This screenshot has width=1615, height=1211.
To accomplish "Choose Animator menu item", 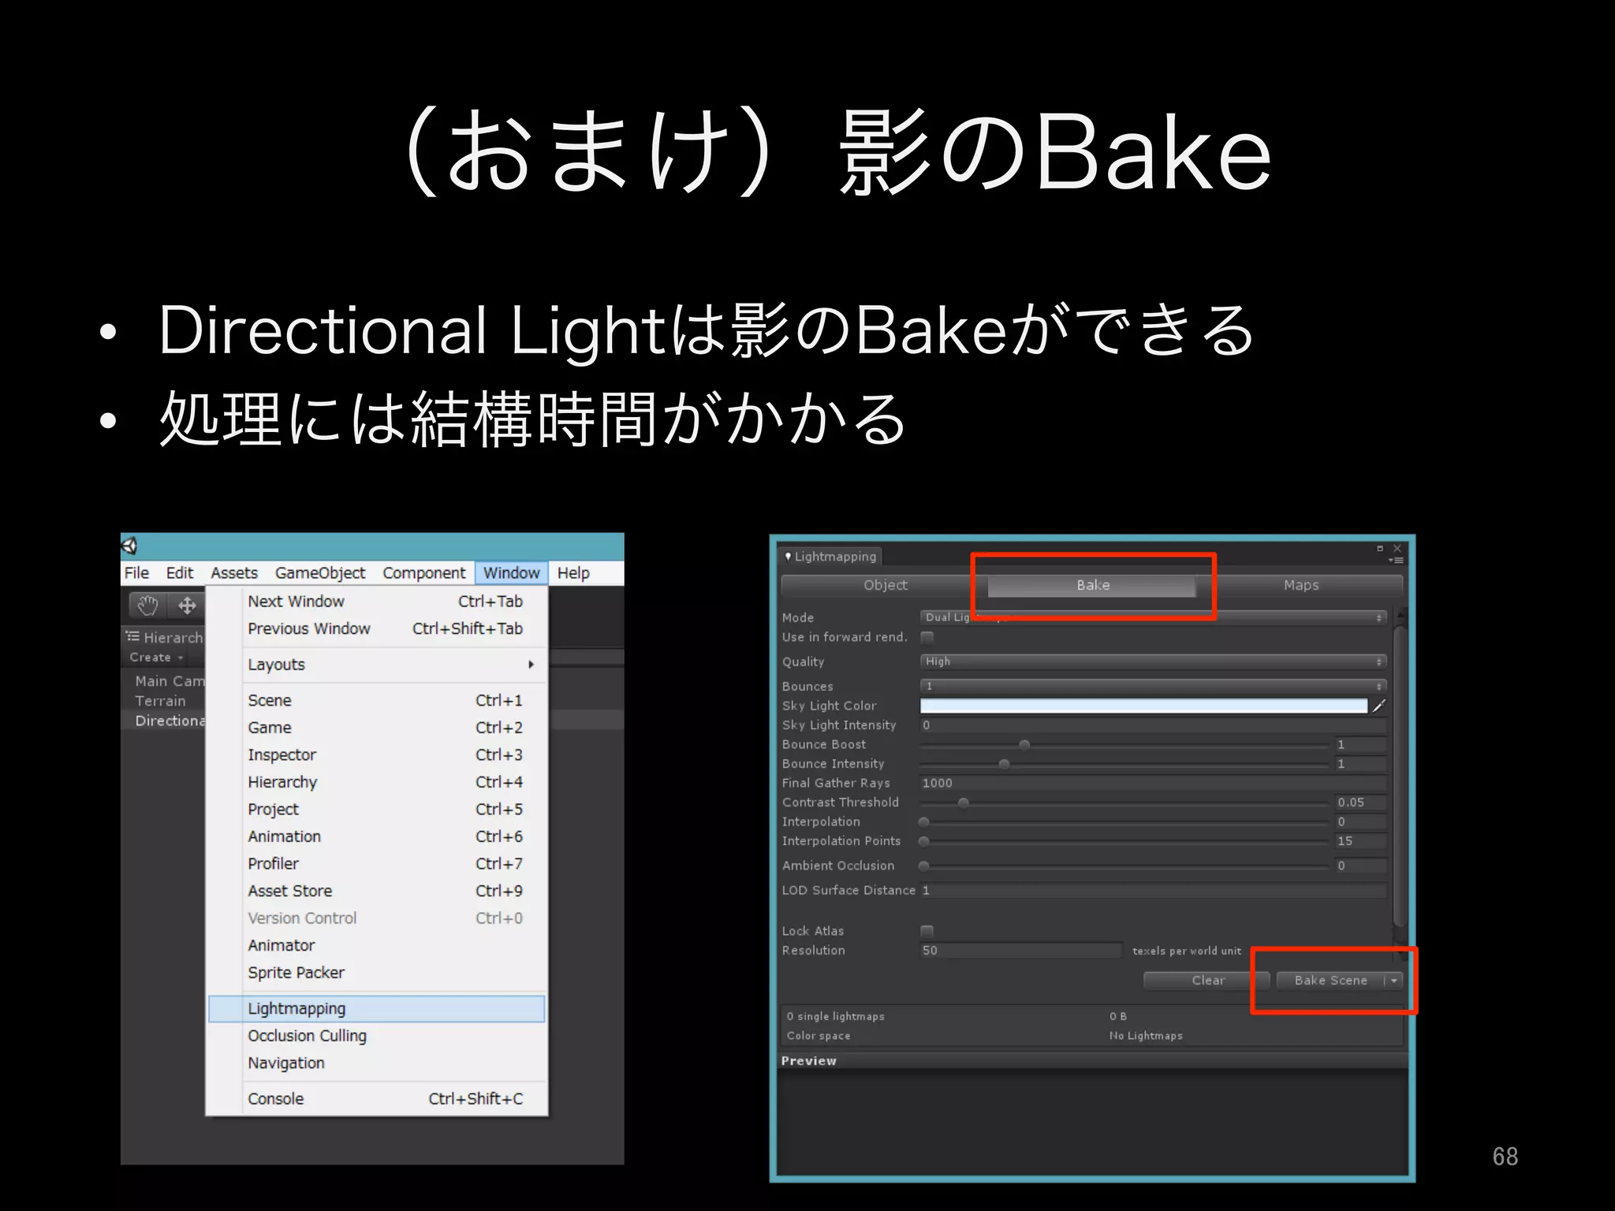I will [x=377, y=945].
